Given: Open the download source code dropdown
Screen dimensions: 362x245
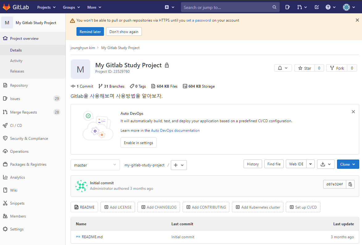Looking at the screenshot, I should tap(326, 164).
